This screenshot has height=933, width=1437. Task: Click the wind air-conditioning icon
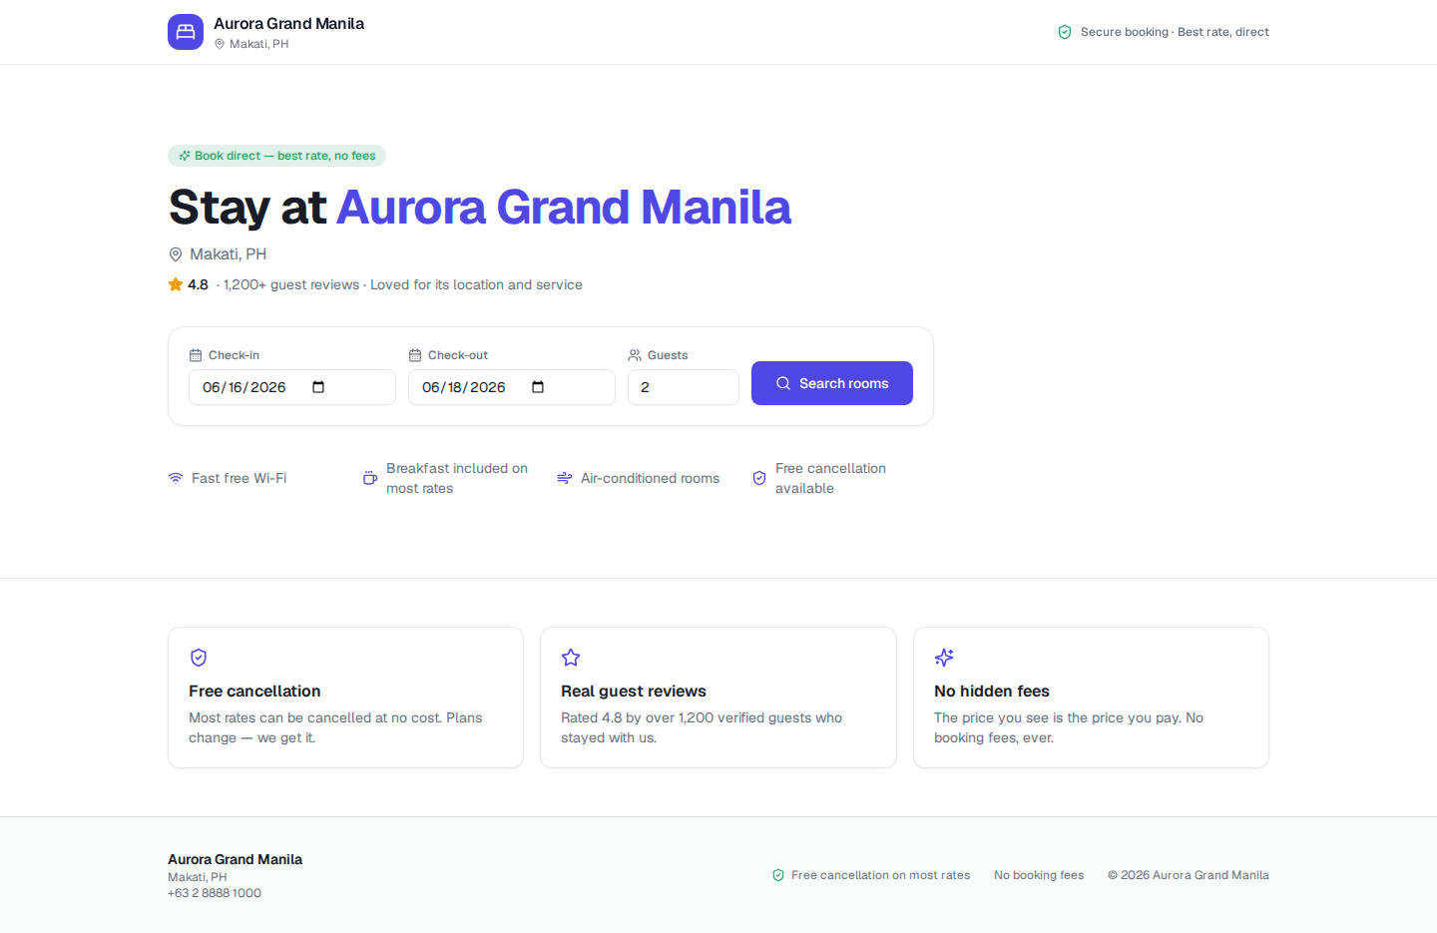tap(565, 478)
